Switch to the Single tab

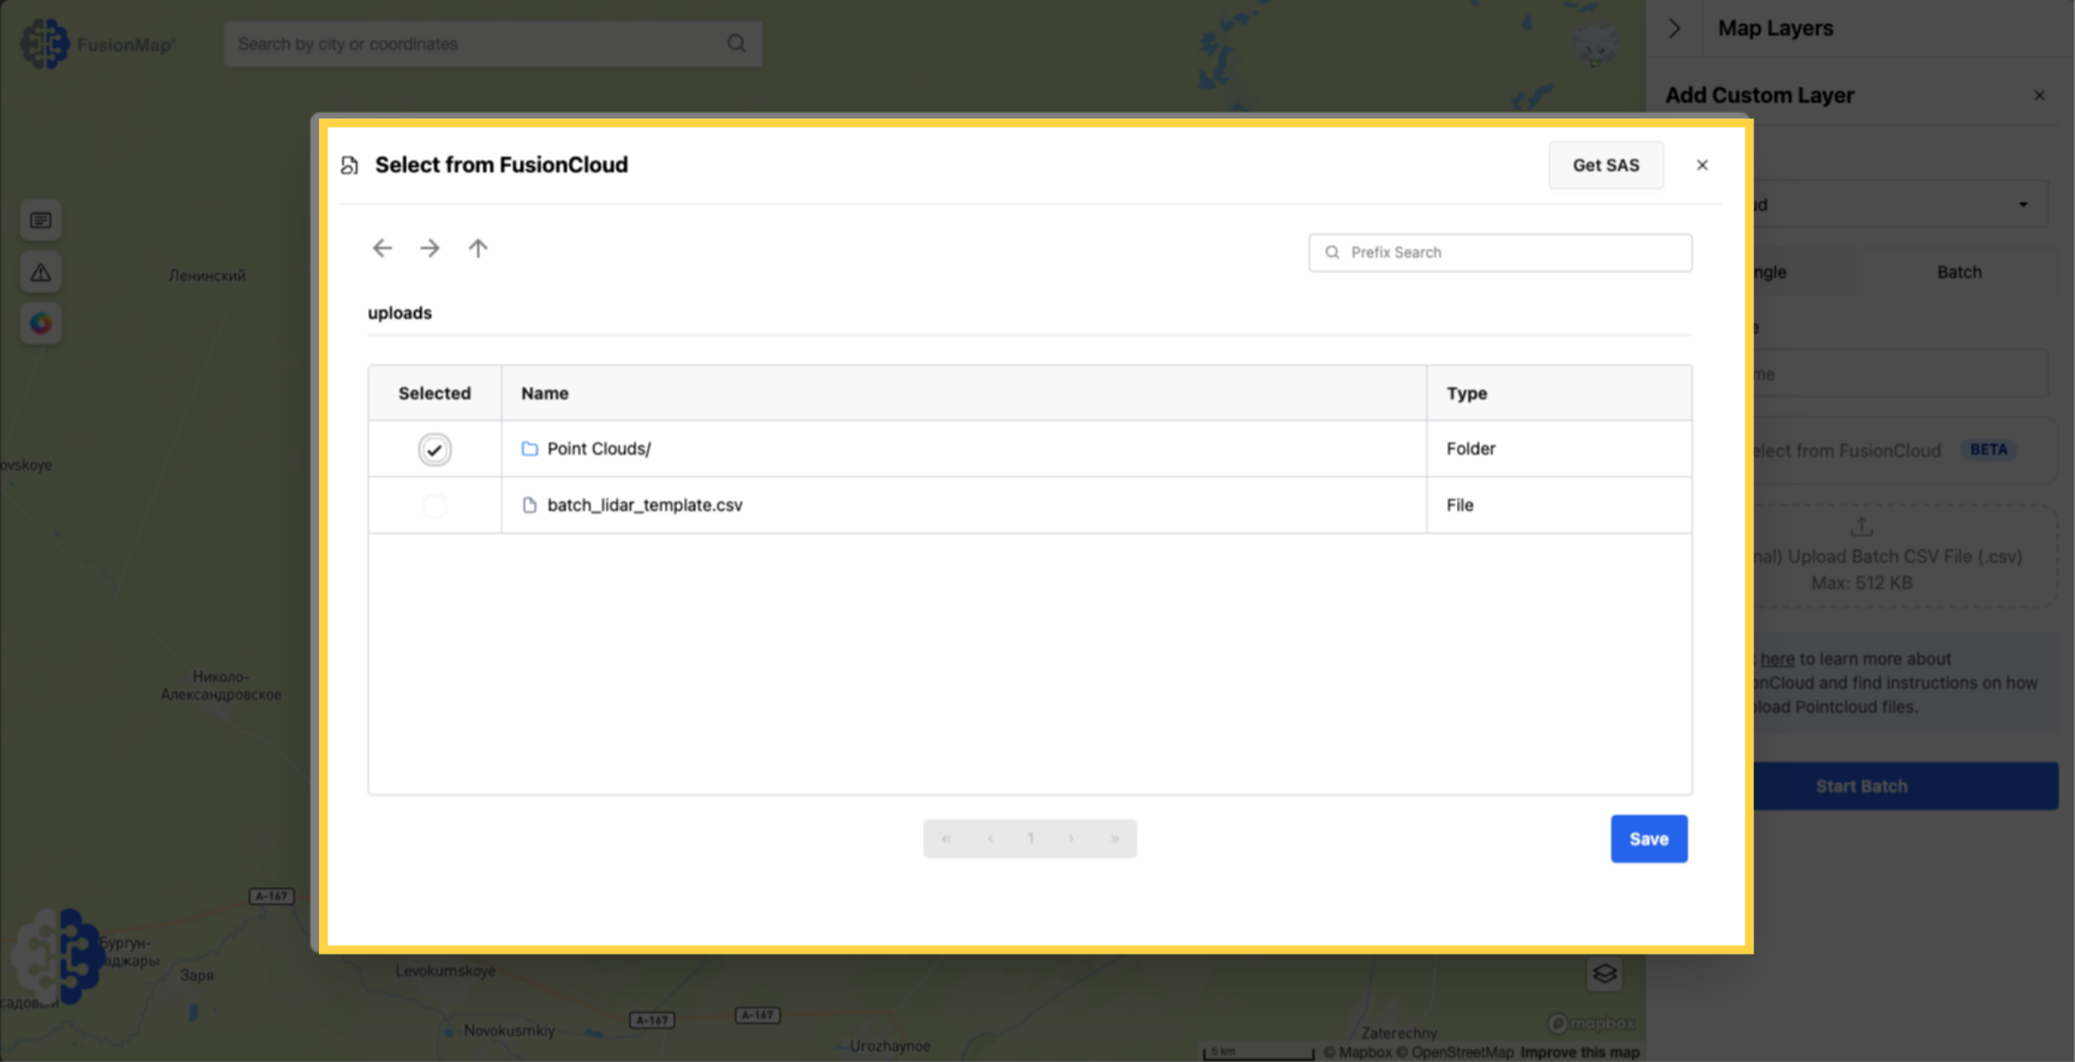1807,272
